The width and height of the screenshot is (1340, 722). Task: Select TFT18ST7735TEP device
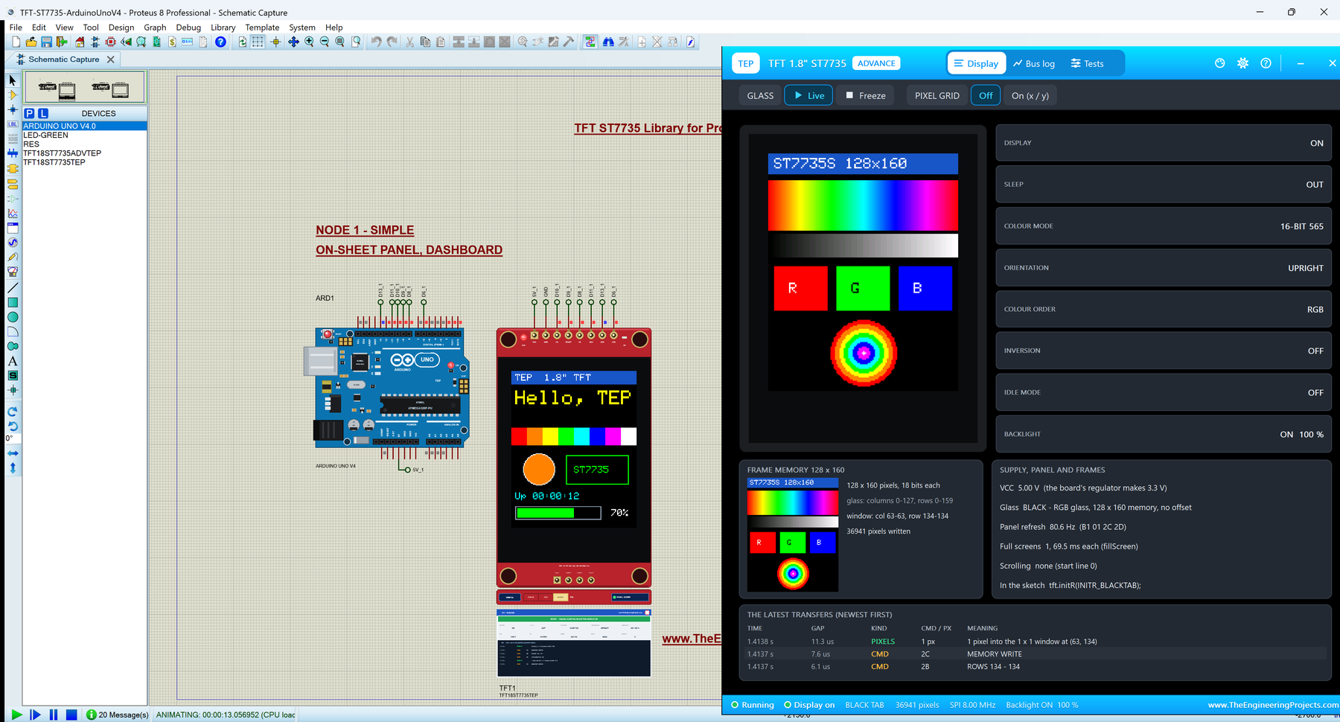84,162
